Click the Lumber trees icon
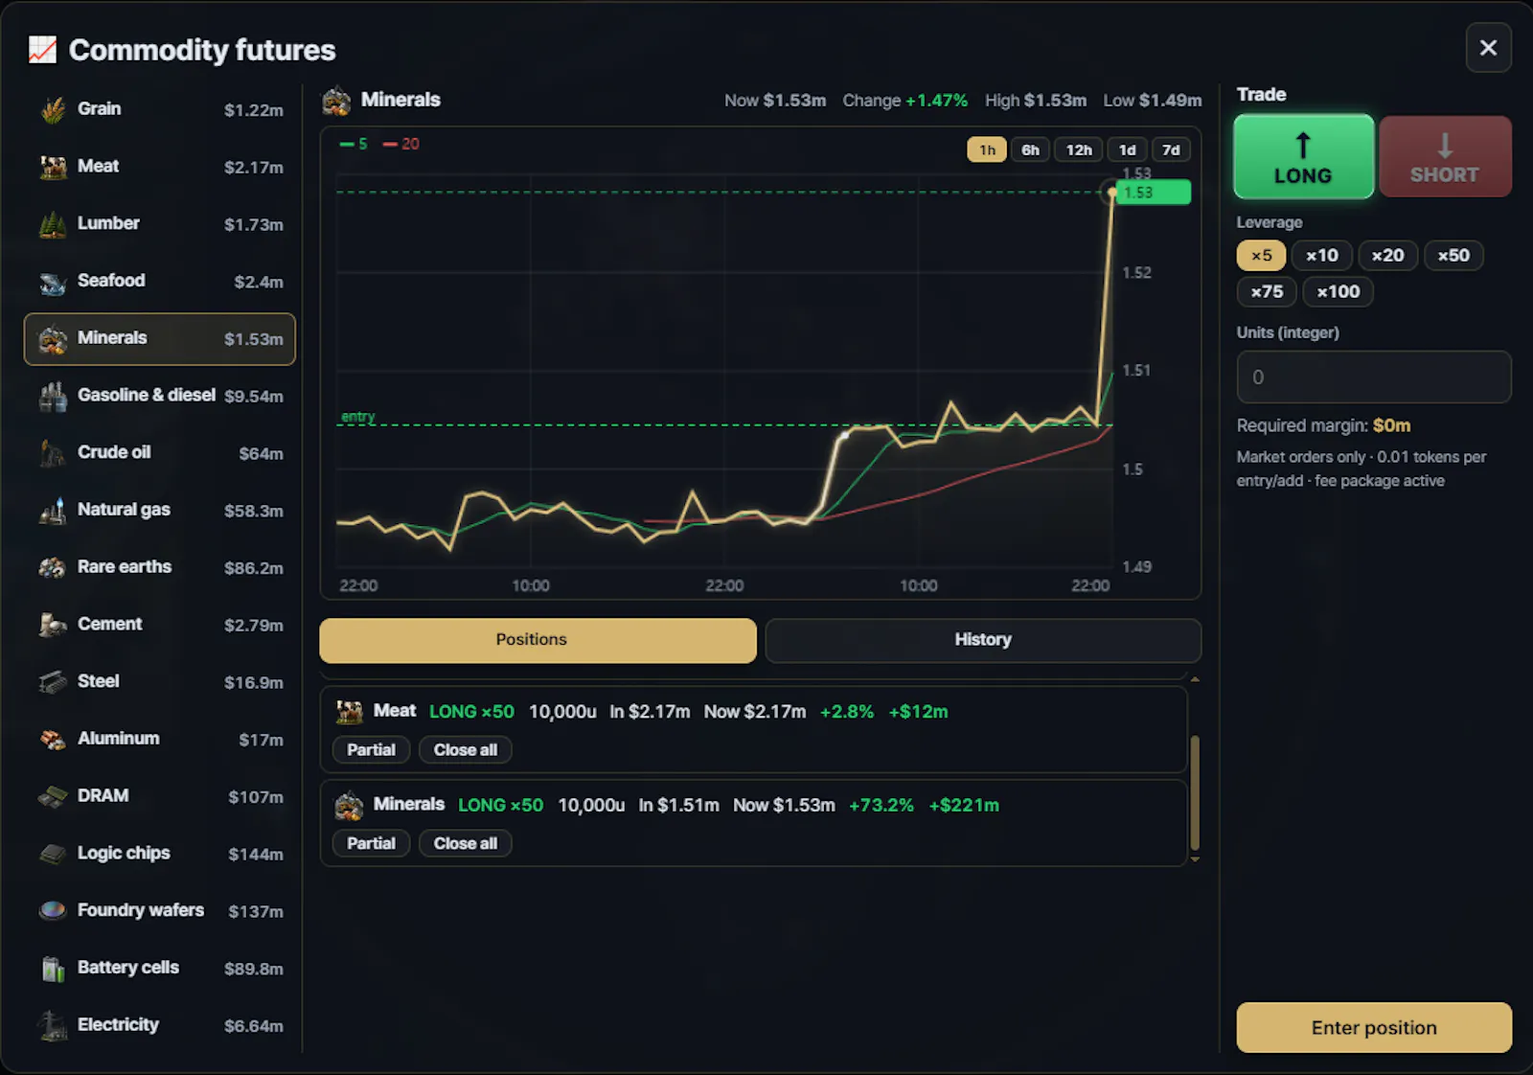Viewport: 1533px width, 1075px height. [53, 224]
